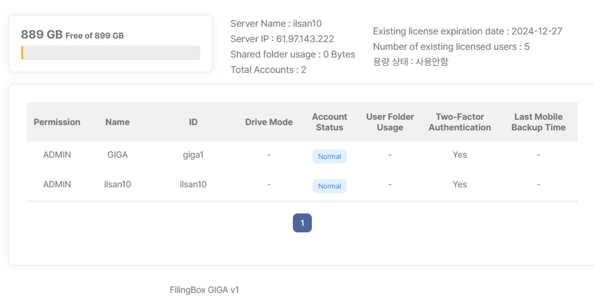Click the page 1 pagination button

point(302,223)
